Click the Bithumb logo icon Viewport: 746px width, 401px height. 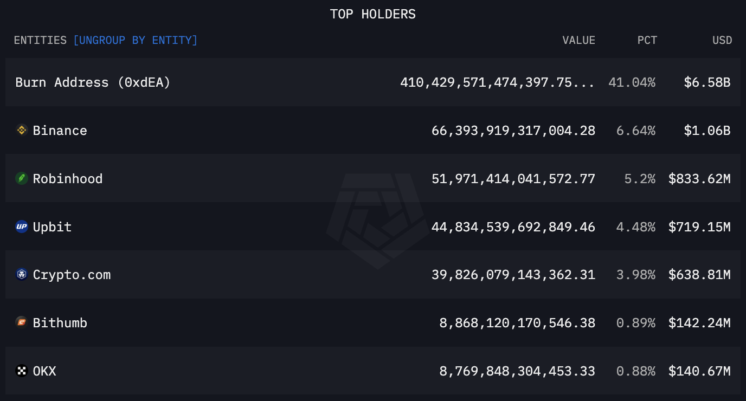click(22, 323)
